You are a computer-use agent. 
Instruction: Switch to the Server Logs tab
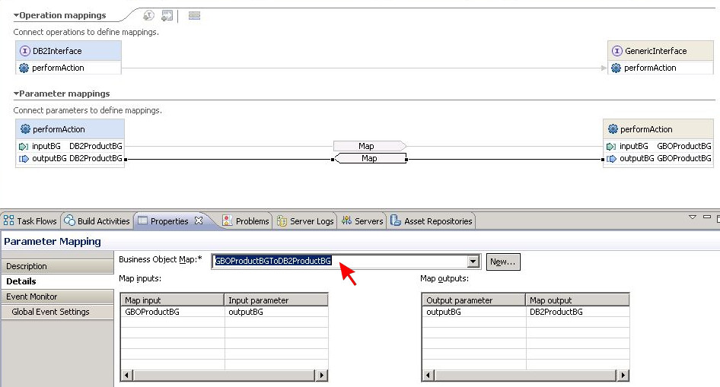(x=305, y=221)
